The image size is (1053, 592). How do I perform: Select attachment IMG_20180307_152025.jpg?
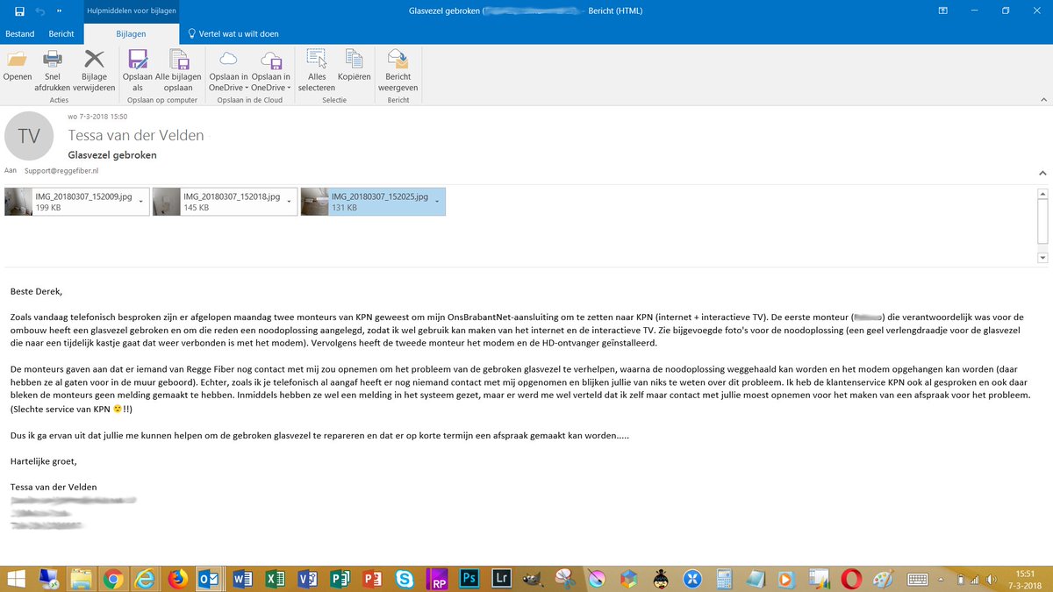[373, 202]
